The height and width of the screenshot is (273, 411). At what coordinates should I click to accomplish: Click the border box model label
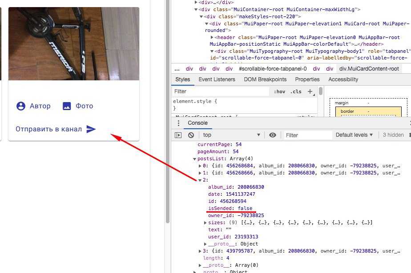point(347,111)
